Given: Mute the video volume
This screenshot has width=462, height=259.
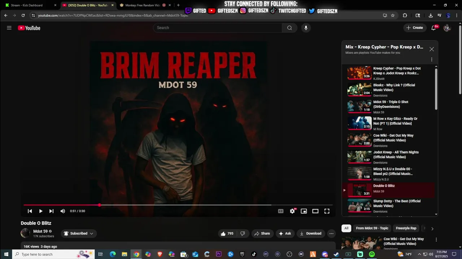Looking at the screenshot, I should click(62, 211).
